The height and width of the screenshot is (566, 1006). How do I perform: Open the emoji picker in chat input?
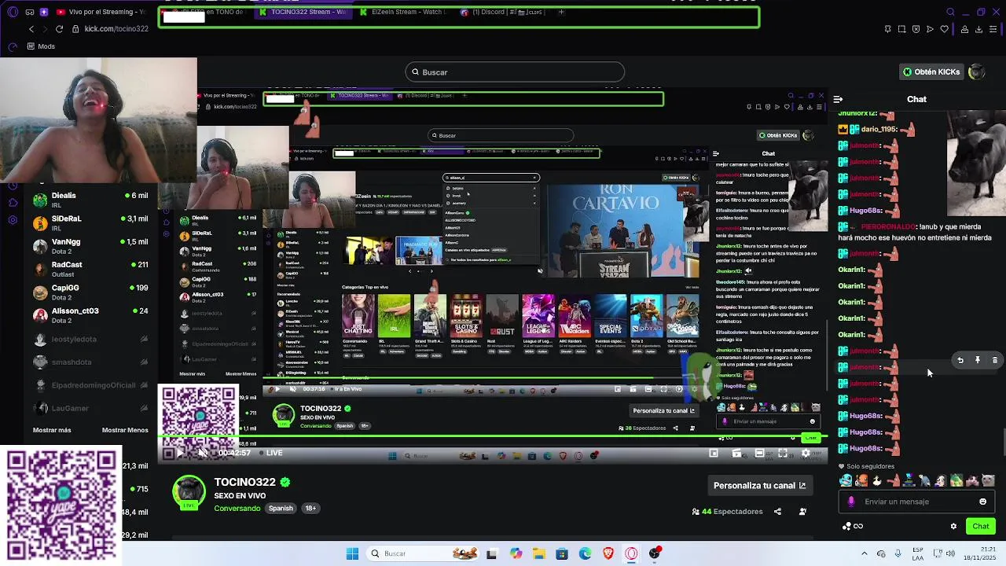(982, 502)
